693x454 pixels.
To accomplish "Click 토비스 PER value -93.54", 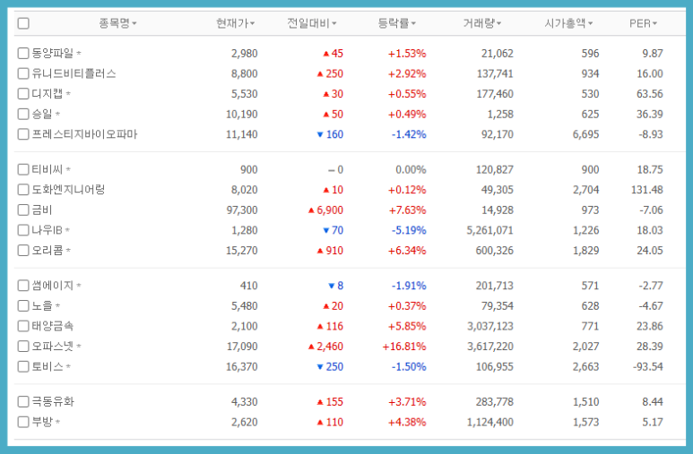I will 648,366.
